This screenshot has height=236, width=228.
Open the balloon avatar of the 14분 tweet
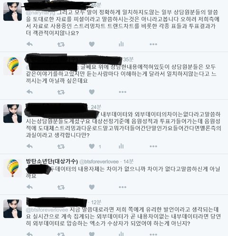pyautogui.click(x=13, y=168)
